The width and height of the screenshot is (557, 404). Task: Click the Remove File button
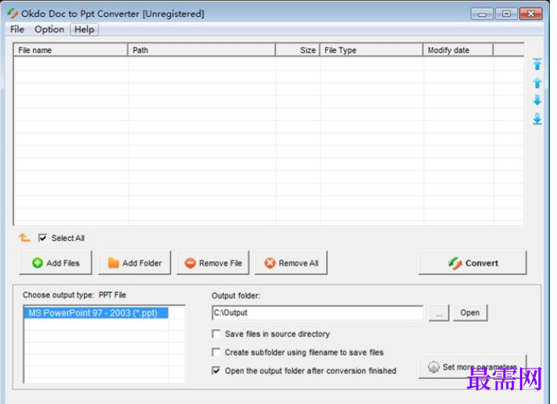click(x=213, y=263)
